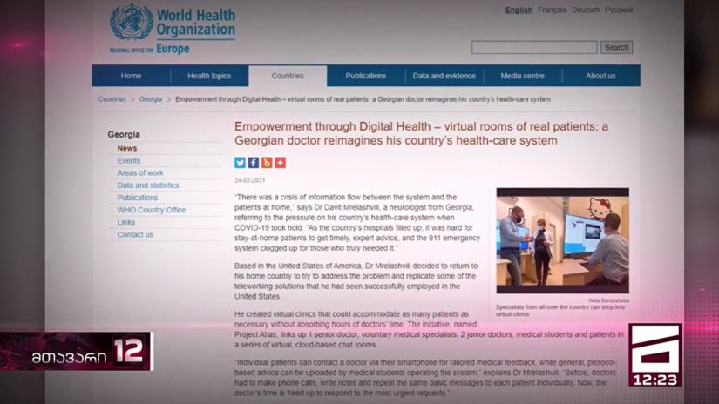This screenshot has height=404, width=719.
Task: Open Events in the Georgia sidebar
Action: tap(129, 161)
